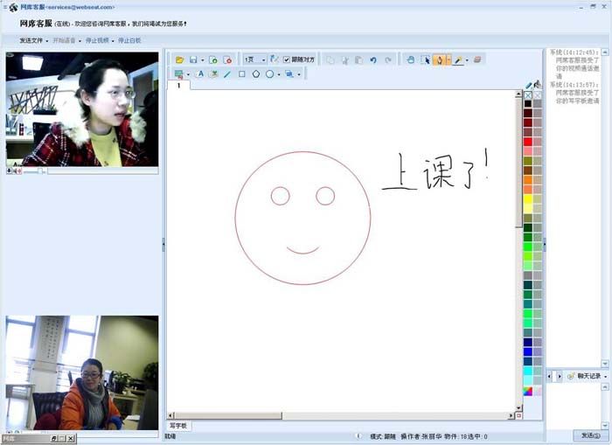Click right arrow button left of 聊天记录
Image resolution: width=612 pixels, height=445 pixels.
559,376
